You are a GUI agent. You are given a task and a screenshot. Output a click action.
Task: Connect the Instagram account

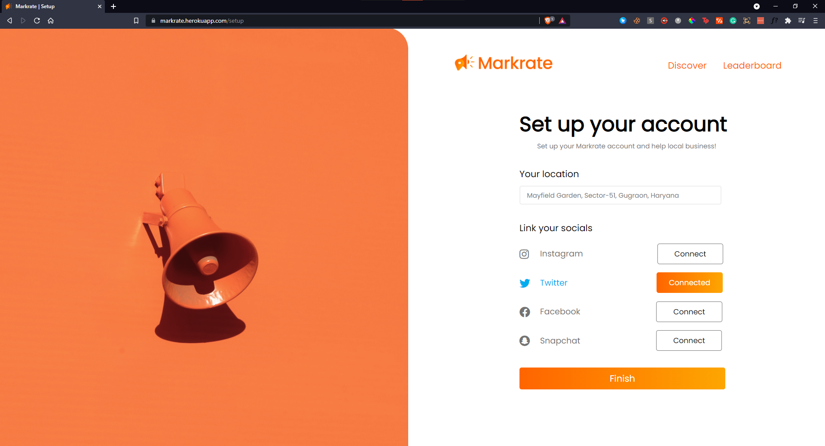[x=690, y=254]
